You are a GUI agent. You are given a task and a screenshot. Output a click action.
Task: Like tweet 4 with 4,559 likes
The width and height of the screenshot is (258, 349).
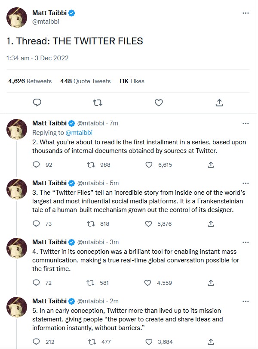click(x=147, y=283)
